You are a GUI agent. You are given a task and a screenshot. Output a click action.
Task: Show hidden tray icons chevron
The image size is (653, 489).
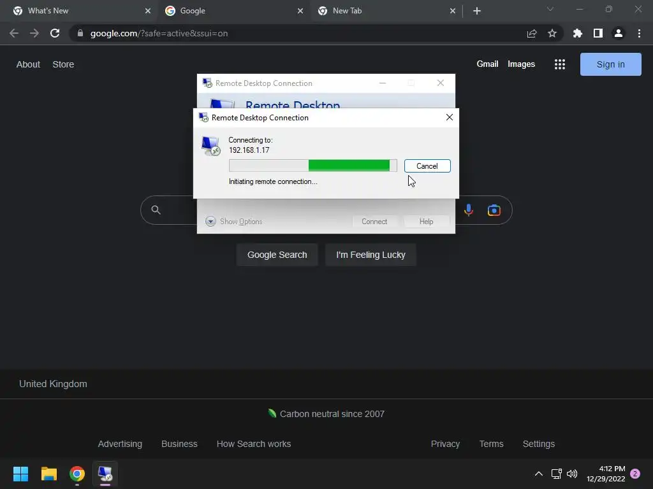(538, 474)
